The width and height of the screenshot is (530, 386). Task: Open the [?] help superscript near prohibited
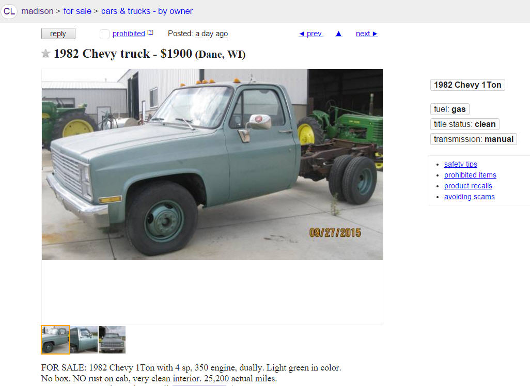pyautogui.click(x=150, y=33)
